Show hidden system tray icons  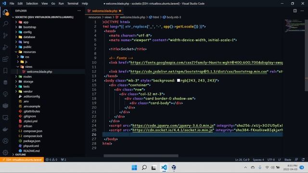pos(245,168)
